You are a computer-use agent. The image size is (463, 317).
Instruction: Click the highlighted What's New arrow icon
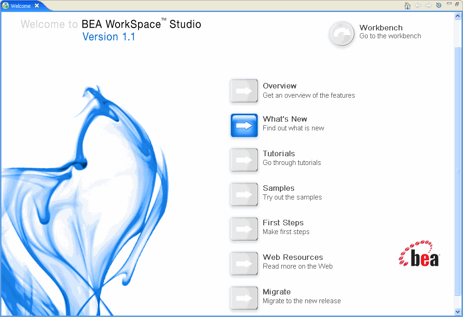click(x=244, y=126)
